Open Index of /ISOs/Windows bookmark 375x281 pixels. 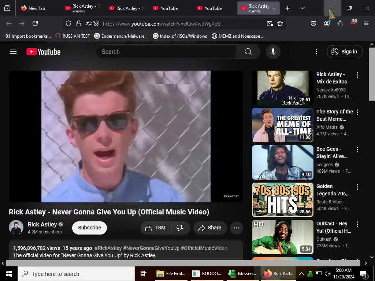[180, 36]
